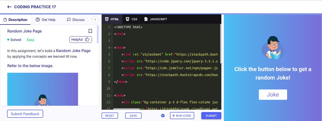Click the preview heading about random Joke
The height and width of the screenshot is (121, 322).
pos(273,73)
